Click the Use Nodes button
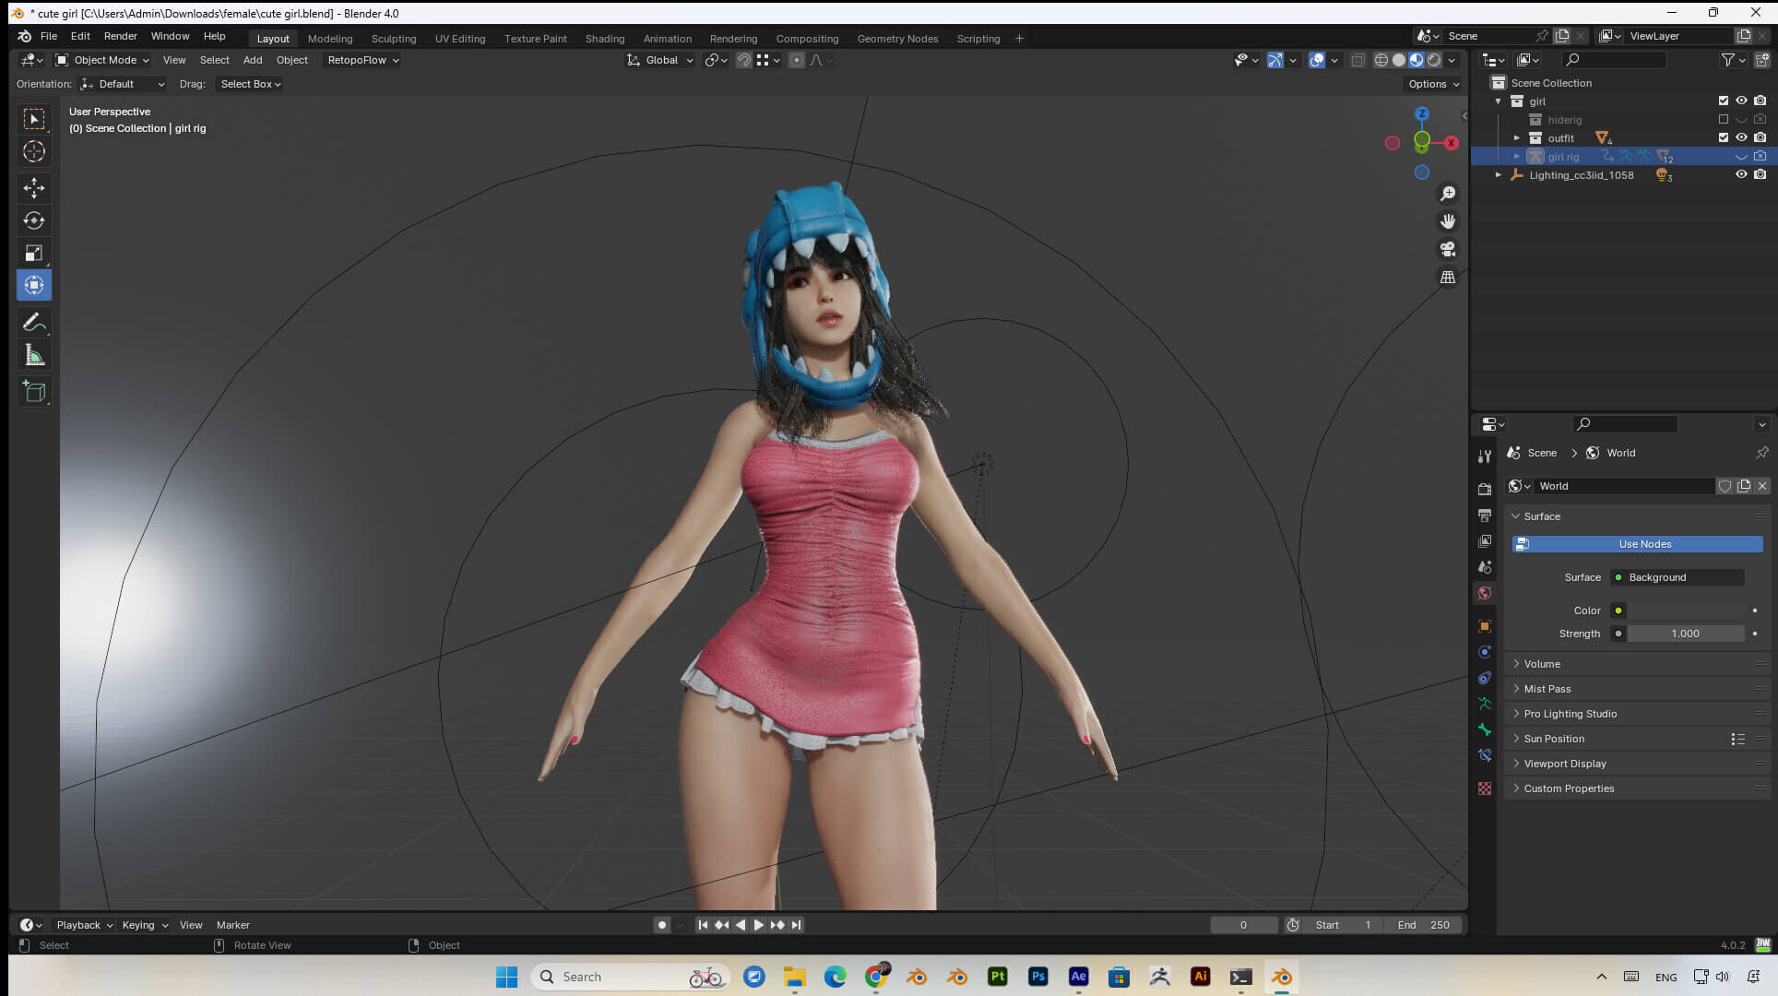1778x996 pixels. point(1637,544)
